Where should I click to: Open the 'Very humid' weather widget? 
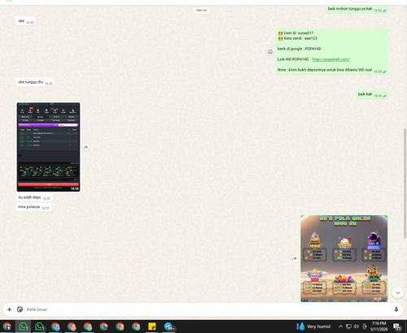click(313, 327)
